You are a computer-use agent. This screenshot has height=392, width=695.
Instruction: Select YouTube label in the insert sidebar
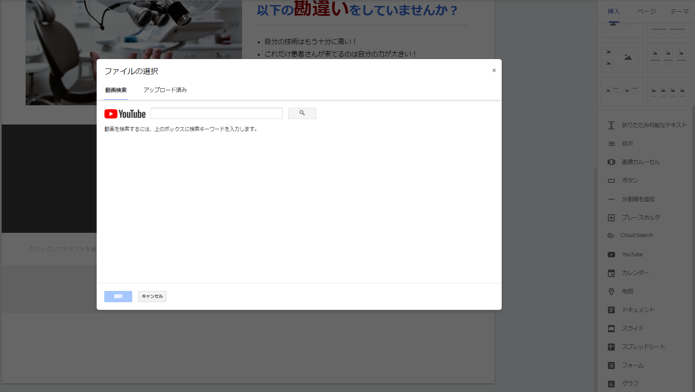coord(632,255)
